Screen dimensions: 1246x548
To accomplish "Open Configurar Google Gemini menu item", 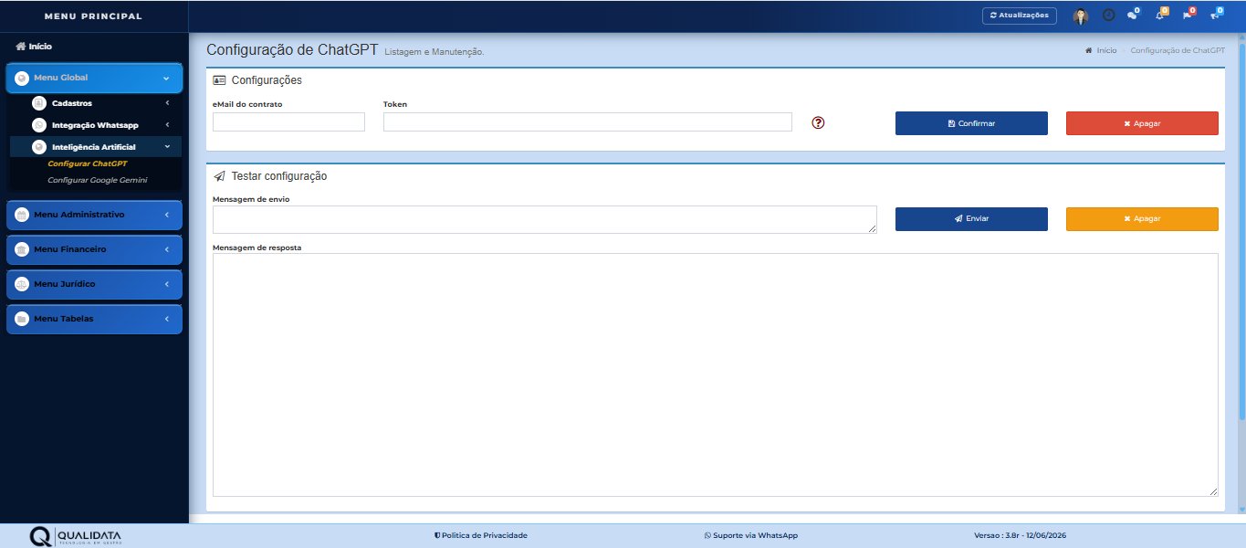I will (x=97, y=180).
